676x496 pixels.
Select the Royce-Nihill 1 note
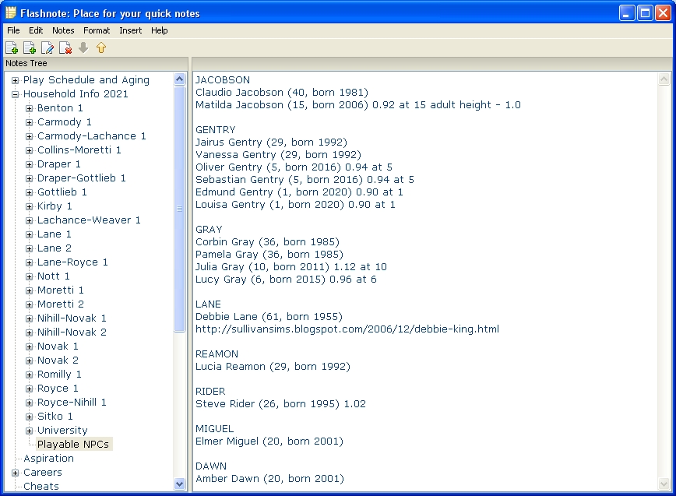click(x=72, y=402)
